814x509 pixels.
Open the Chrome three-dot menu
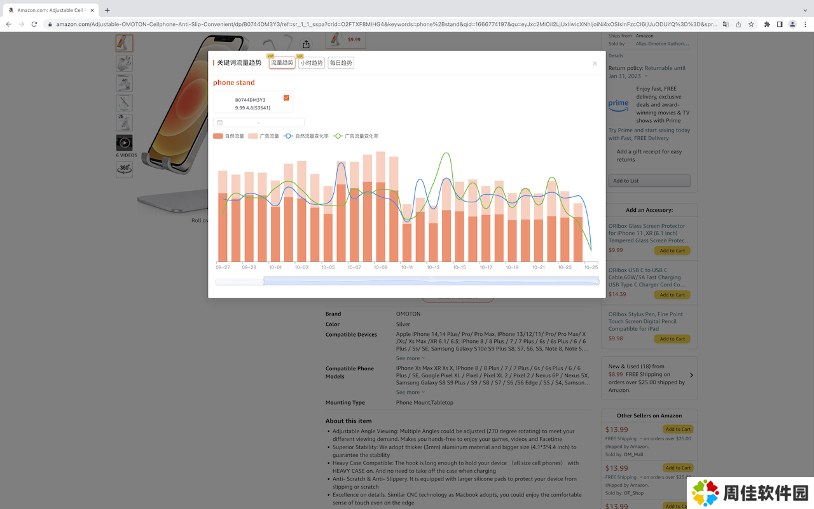point(804,24)
